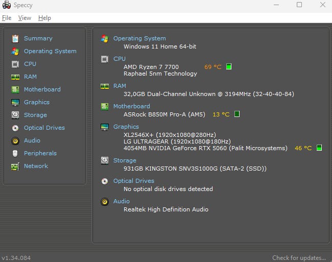Image resolution: width=332 pixels, height=262 pixels.
Task: Click the 46 °C GPU temperature value
Action: pos(303,148)
